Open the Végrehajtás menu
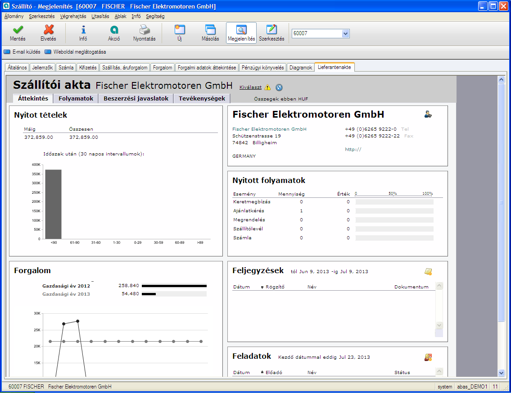 point(73,16)
